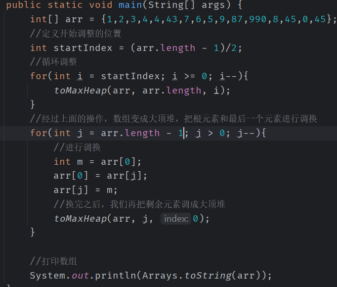Click the '/2' divisor in startIndex line
Image resolution: width=337 pixels, height=287 pixels.
click(231, 48)
